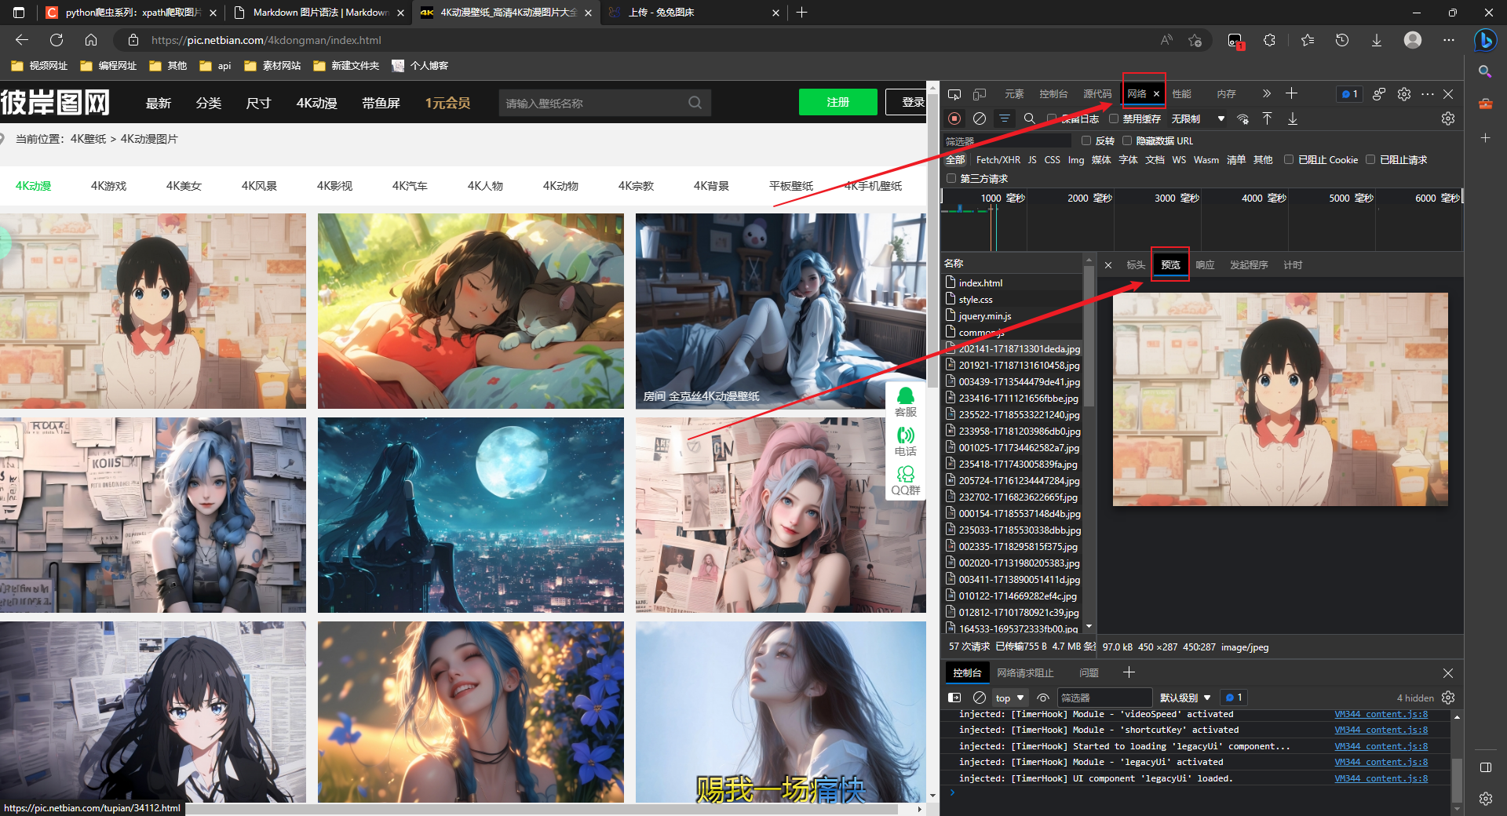Open network panel settings gear
Screen dimensions: 1507x816
click(1448, 118)
